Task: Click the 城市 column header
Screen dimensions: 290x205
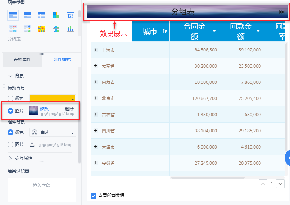Action: pos(150,31)
